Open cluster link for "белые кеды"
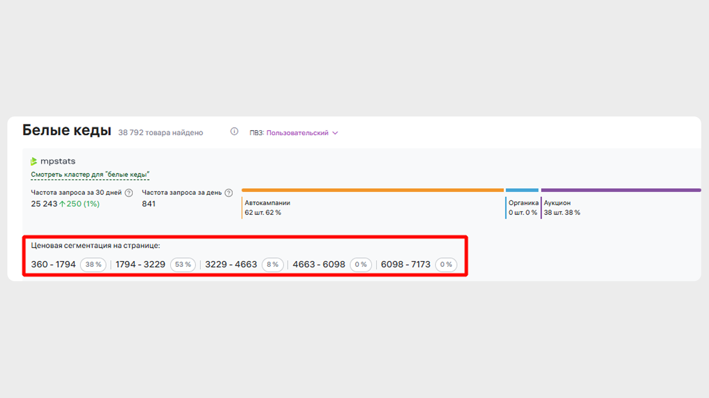Image resolution: width=709 pixels, height=398 pixels. click(x=90, y=175)
